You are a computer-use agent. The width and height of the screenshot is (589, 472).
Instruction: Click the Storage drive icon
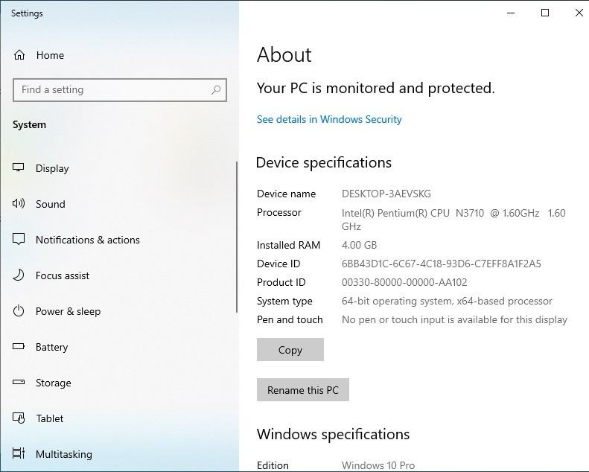[x=19, y=383]
